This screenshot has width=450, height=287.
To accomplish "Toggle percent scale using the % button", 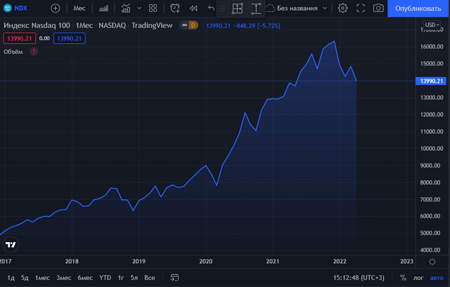I will coord(403,278).
